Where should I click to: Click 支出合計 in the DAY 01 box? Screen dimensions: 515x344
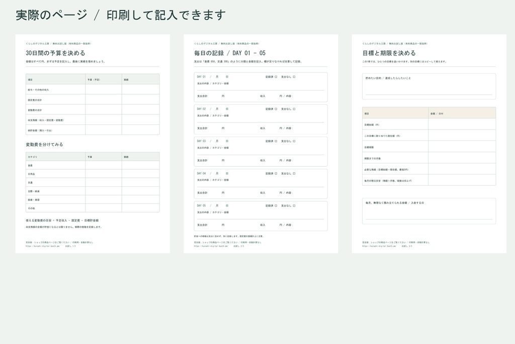coord(202,96)
